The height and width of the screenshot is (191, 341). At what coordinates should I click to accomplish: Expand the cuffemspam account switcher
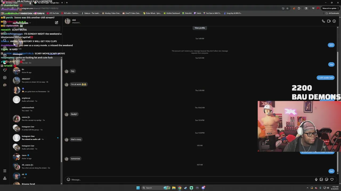point(22,23)
